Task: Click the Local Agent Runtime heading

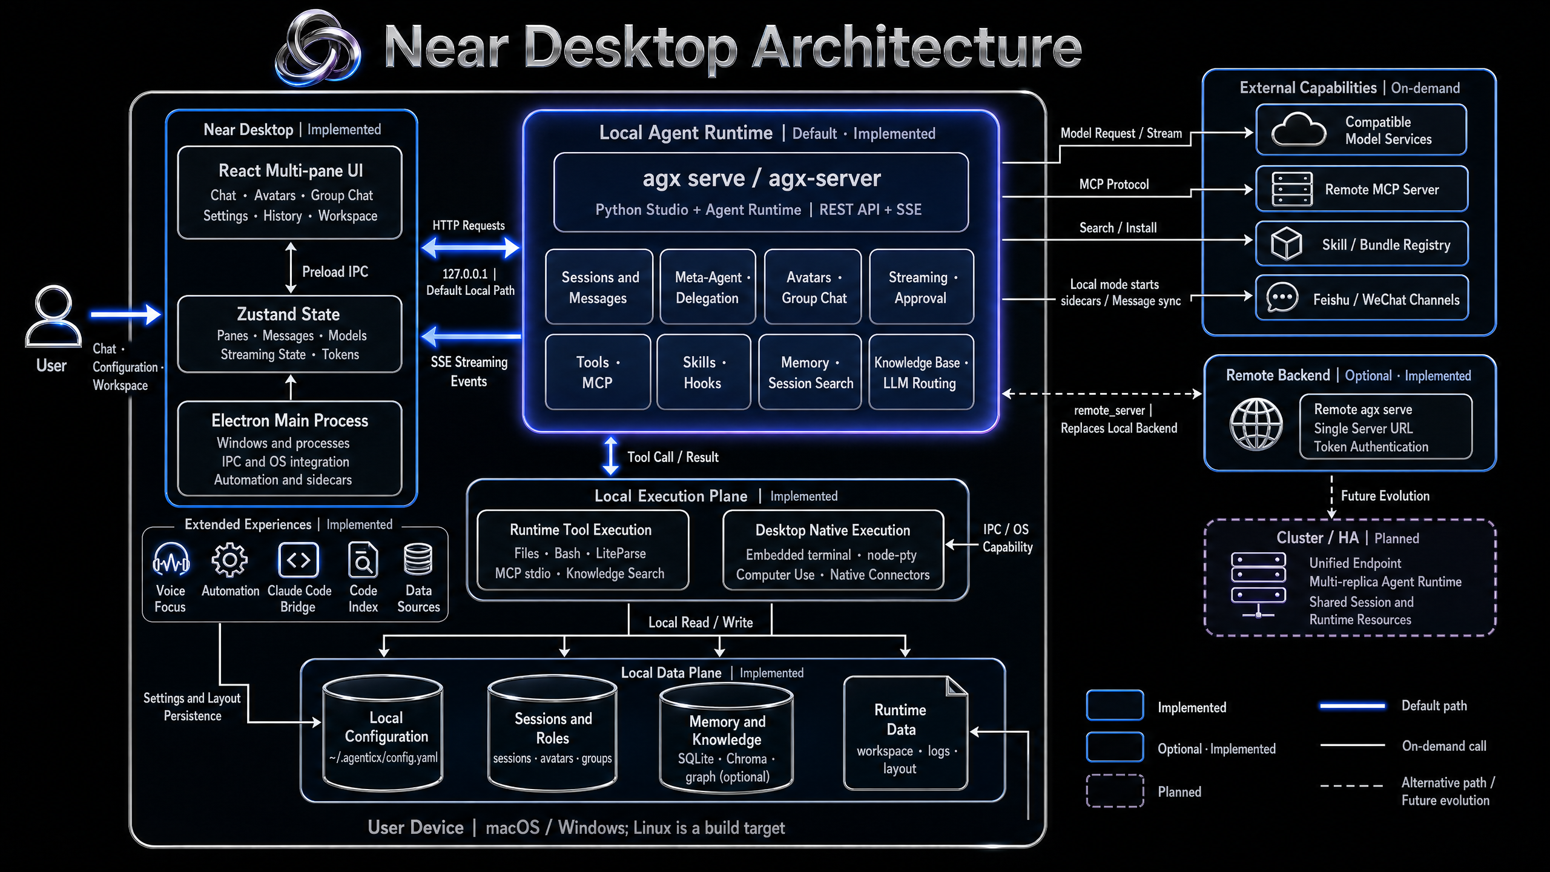Action: tap(686, 133)
